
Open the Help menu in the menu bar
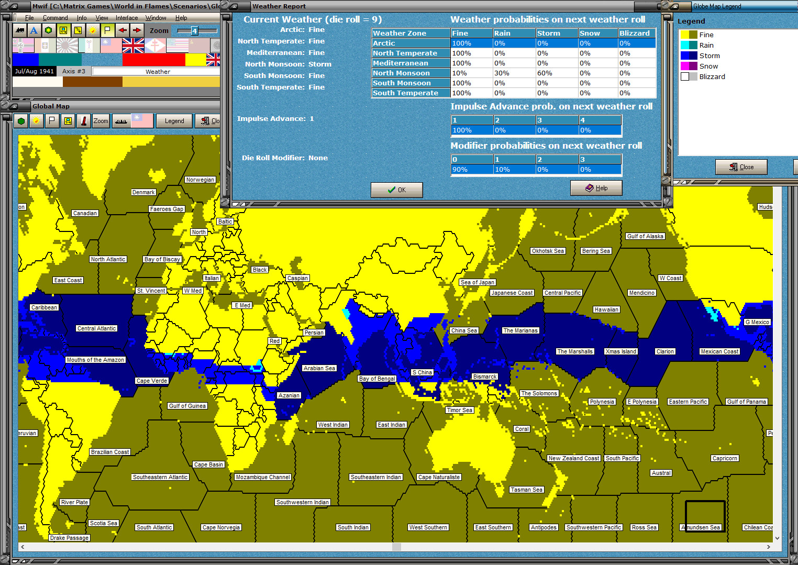[x=181, y=18]
